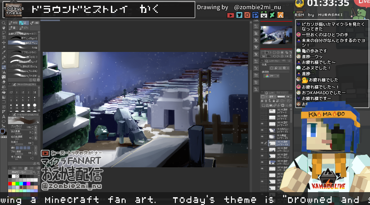Toggle Lock Transparent Pixels for layer

277,101
